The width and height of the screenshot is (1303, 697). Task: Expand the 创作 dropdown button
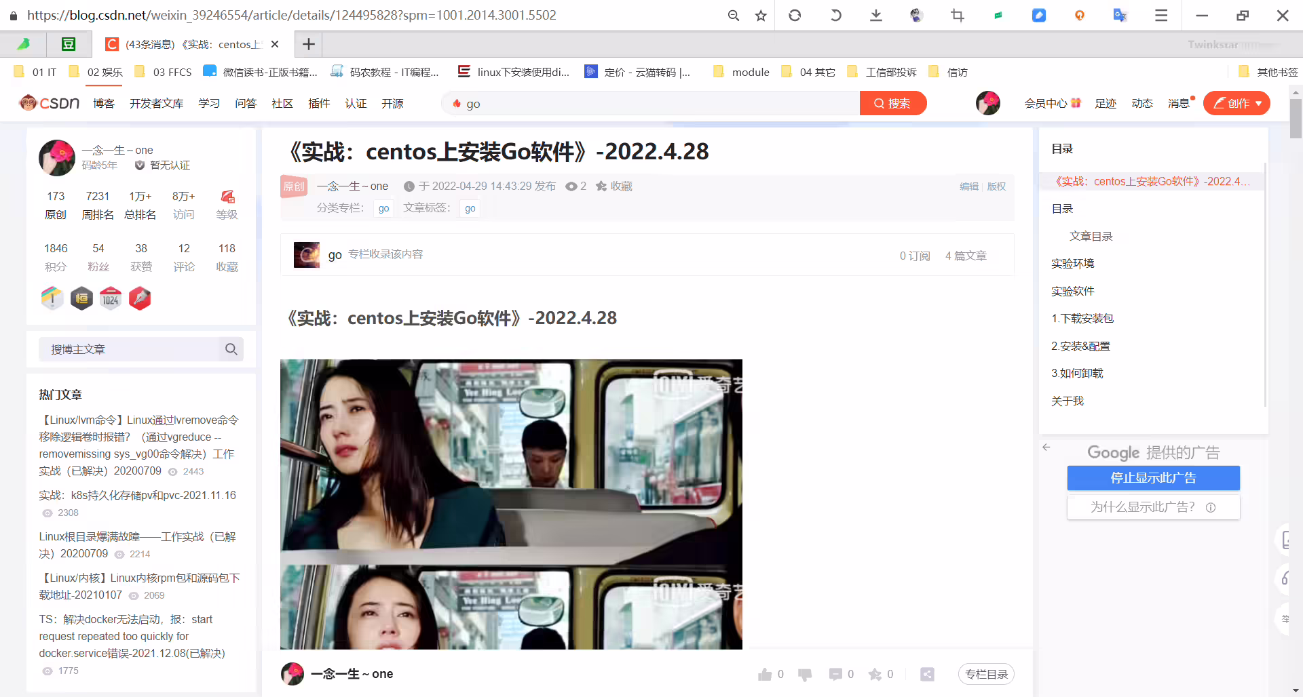(1236, 103)
